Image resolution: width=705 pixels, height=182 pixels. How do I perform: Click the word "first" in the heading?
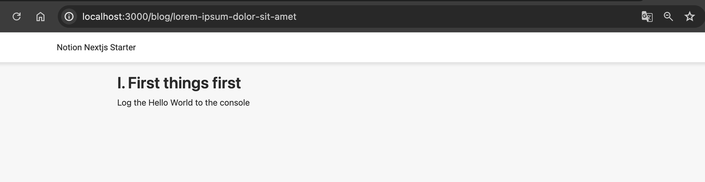pyautogui.click(x=226, y=83)
